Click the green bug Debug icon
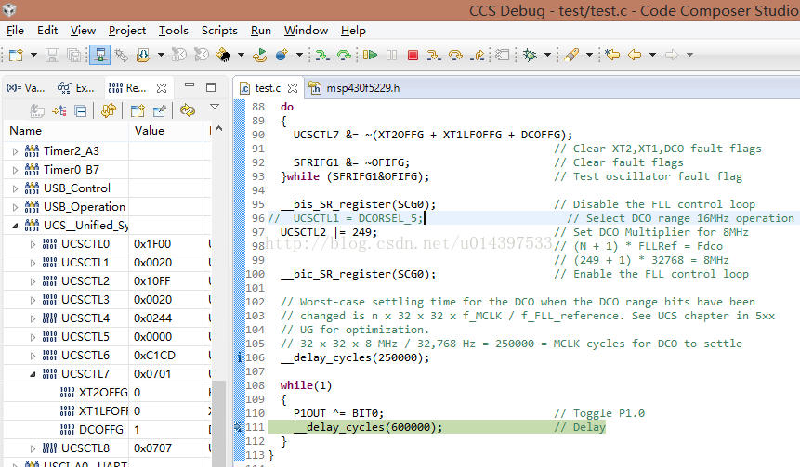Image resolution: width=800 pixels, height=467 pixels. click(530, 56)
